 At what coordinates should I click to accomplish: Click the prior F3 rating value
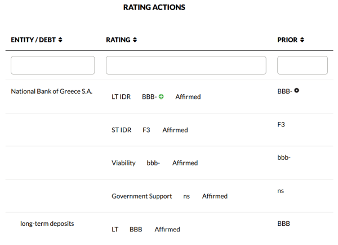click(281, 124)
